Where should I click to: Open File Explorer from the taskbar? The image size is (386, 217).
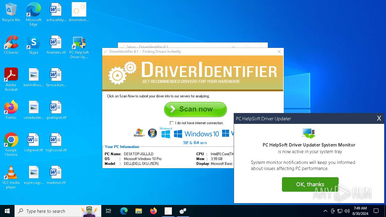[x=138, y=211]
